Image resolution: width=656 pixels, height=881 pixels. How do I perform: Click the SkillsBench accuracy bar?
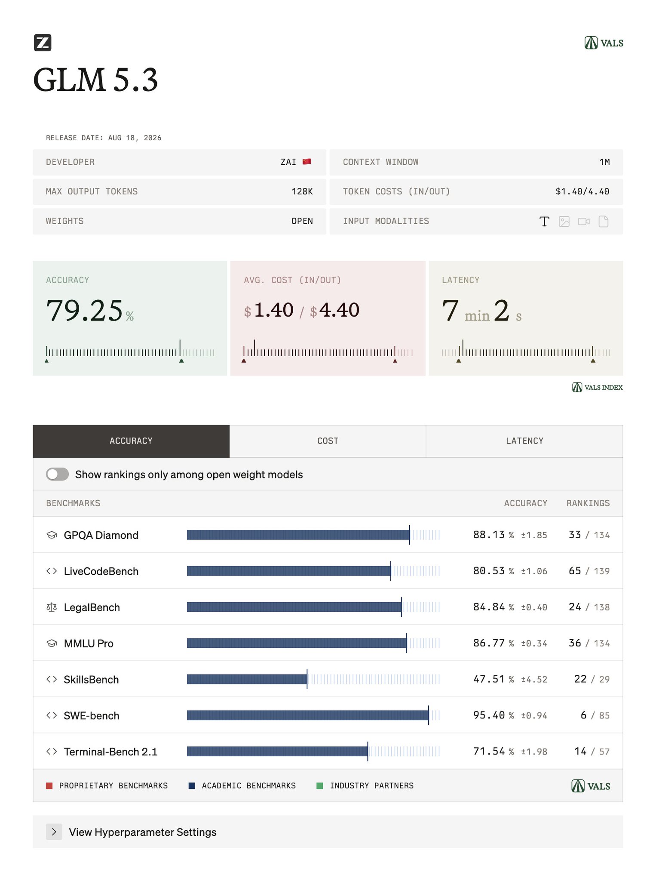coord(313,679)
